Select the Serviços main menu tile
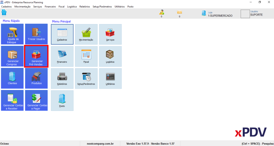Screen dimensions: 274x146 [111, 34]
